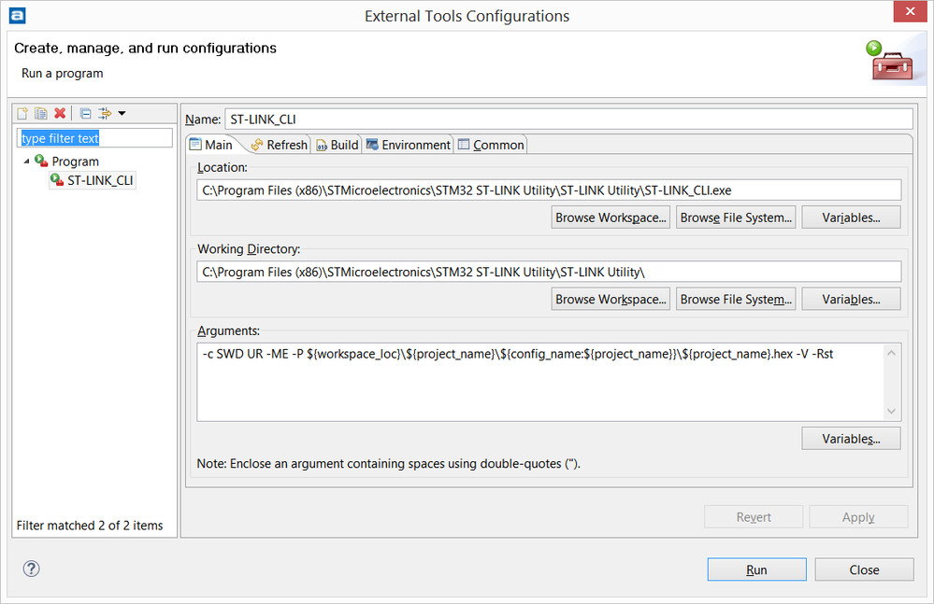The width and height of the screenshot is (934, 604).
Task: Open the filter launch configurations icon
Action: [105, 113]
